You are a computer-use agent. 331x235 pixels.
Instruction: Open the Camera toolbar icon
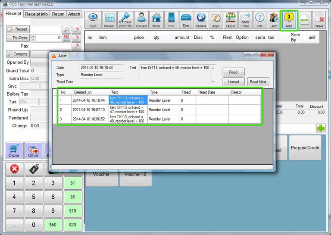tap(201, 20)
